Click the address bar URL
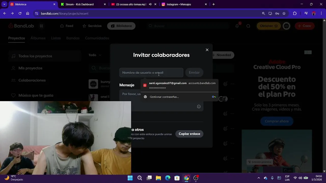 click(x=65, y=13)
